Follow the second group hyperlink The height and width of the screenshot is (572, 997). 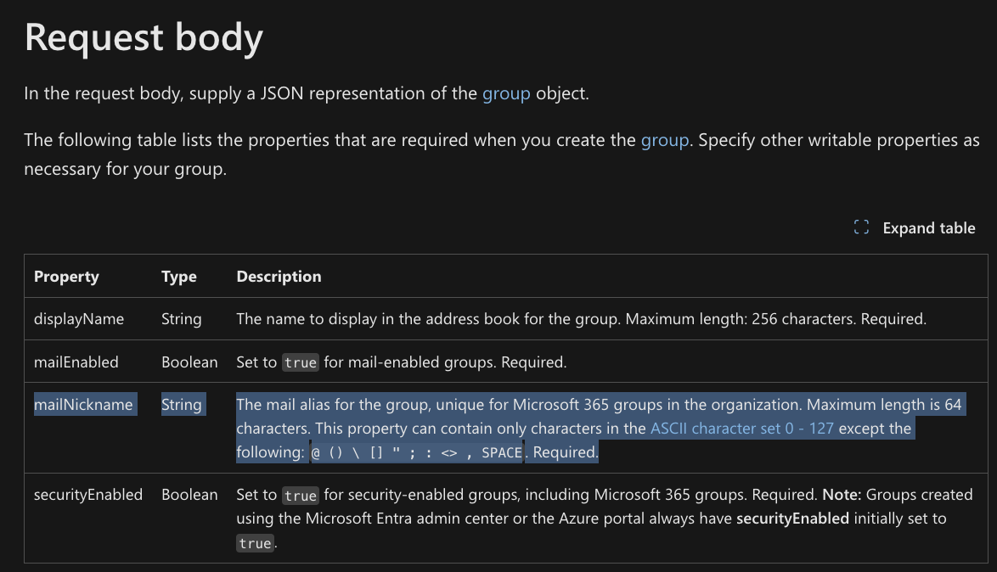coord(665,139)
